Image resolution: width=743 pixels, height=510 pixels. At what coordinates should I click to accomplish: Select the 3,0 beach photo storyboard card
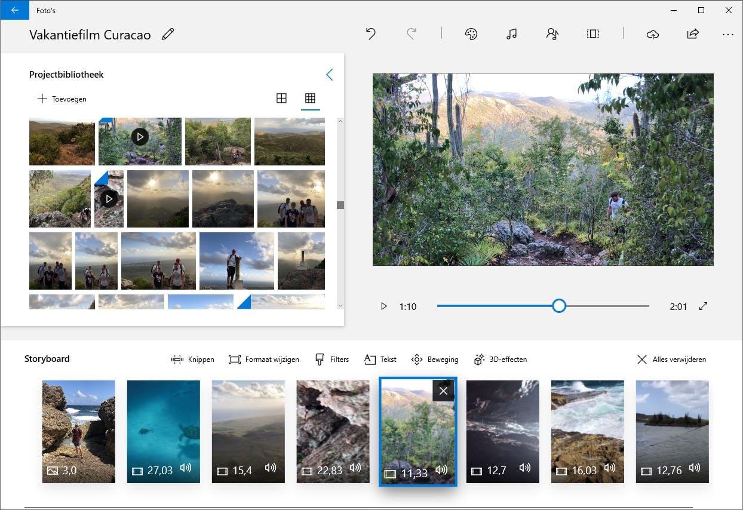click(79, 432)
